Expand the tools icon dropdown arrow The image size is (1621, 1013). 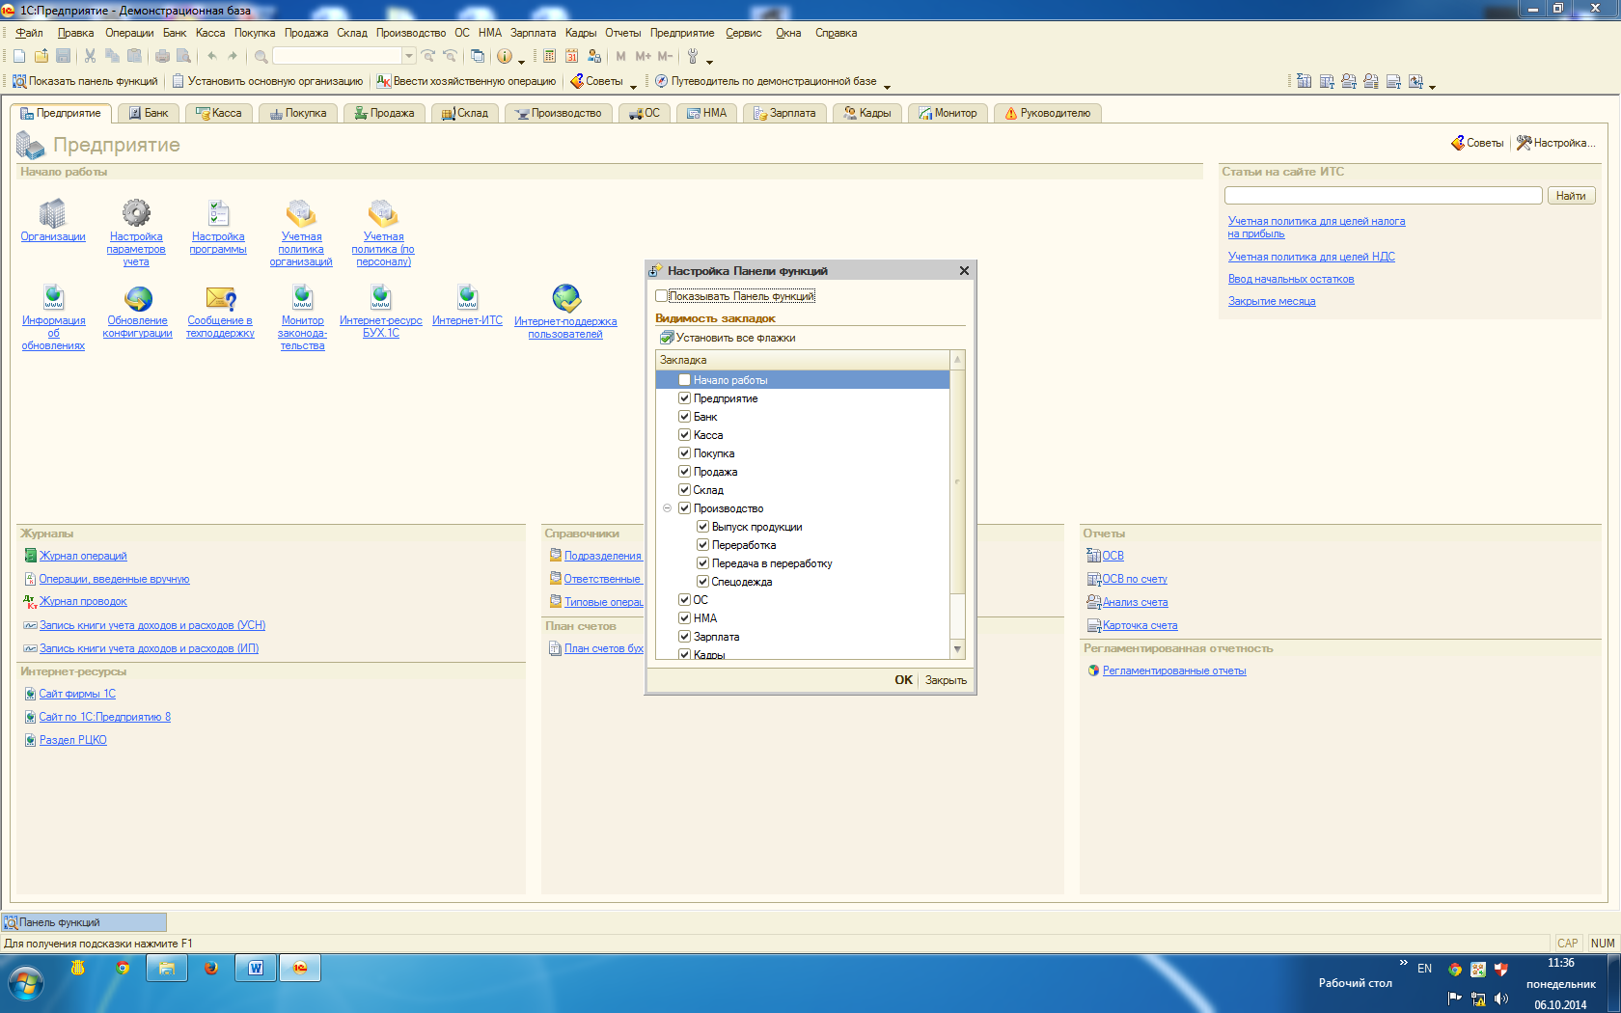coord(709,61)
